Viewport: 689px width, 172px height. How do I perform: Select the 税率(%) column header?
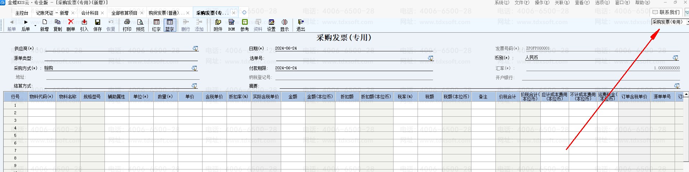405,97
